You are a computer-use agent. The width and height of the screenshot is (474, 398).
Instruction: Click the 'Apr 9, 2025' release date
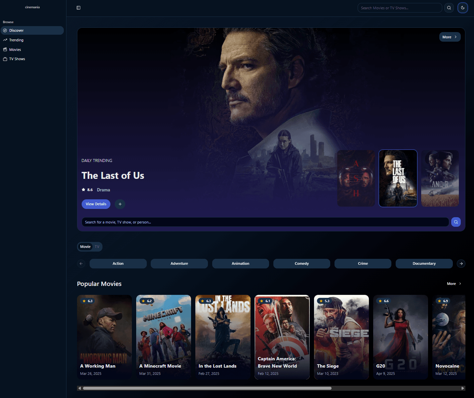tap(385, 374)
